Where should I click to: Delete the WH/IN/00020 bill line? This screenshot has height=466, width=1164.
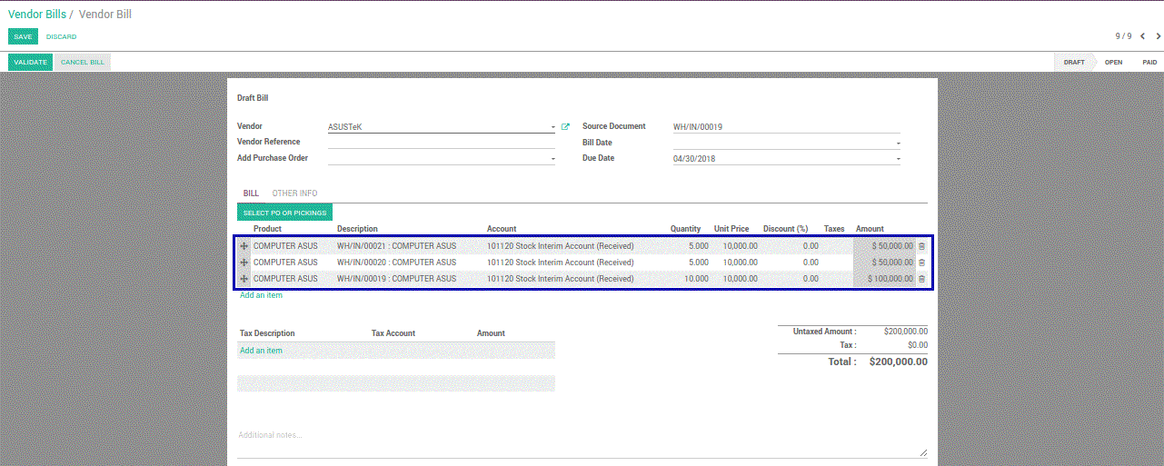(921, 263)
